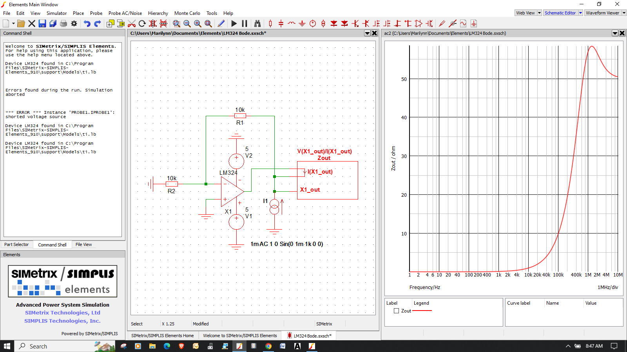627x352 pixels.
Task: Open the ac2 waveform pane dropdown arrow
Action: (615, 33)
